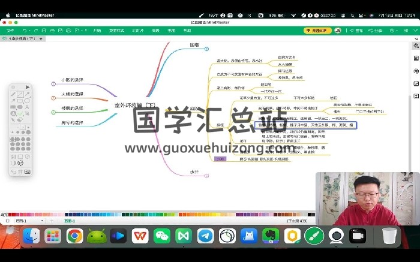Select the 室外环境（下） document tab
The width and height of the screenshot is (420, 262).
click(x=23, y=38)
